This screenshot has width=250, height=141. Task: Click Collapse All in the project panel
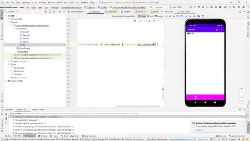pos(54,12)
